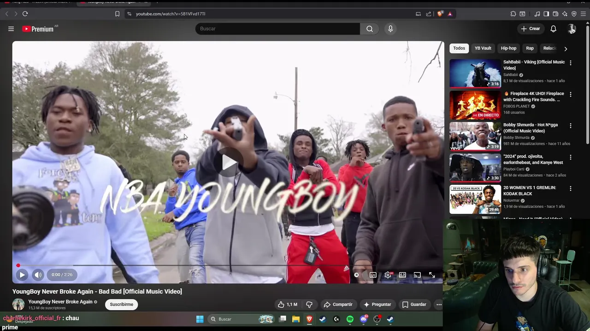Play the video with the bottom play button

[22, 275]
